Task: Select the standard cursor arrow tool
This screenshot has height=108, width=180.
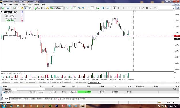Action: (114, 8)
